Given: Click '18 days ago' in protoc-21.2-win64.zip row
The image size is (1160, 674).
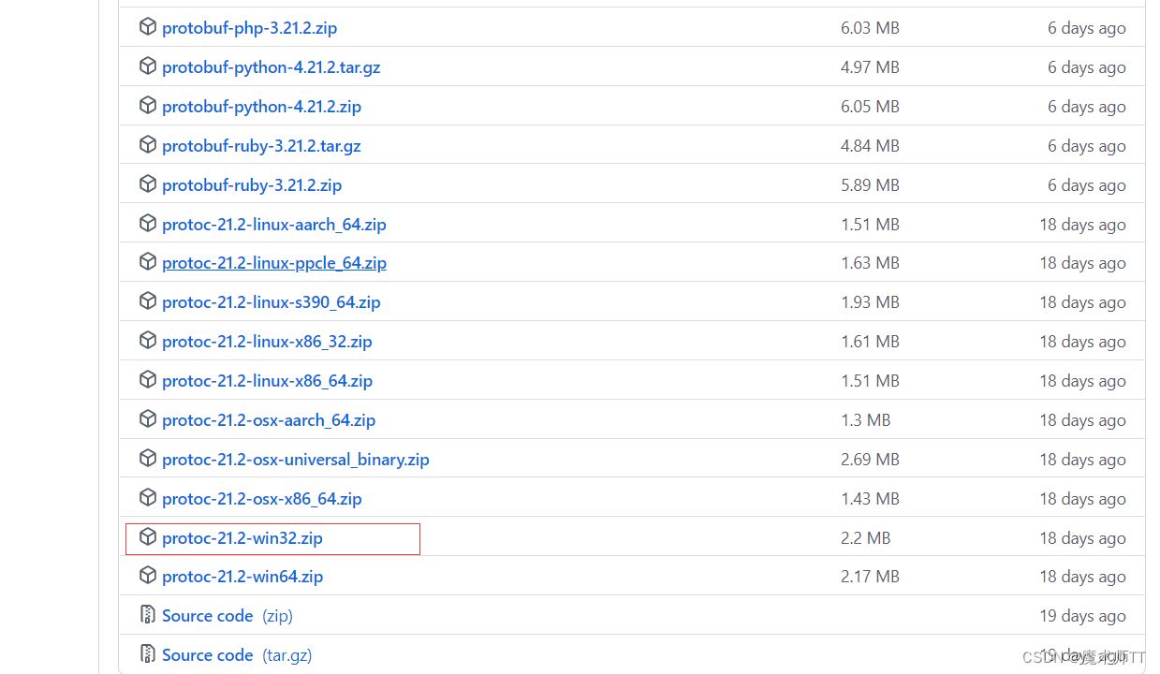Looking at the screenshot, I should click(1082, 577).
